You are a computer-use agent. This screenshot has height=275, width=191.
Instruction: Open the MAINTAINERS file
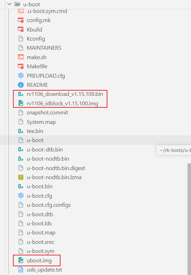(44, 48)
